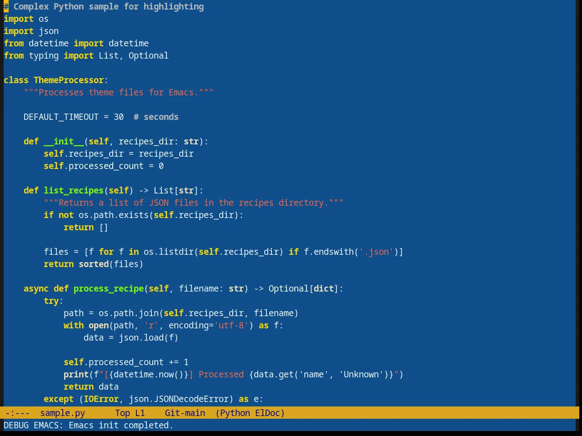Image resolution: width=582 pixels, height=436 pixels.
Task: Click 'recipes_dir: str' parameter in __init__
Action: [159, 141]
